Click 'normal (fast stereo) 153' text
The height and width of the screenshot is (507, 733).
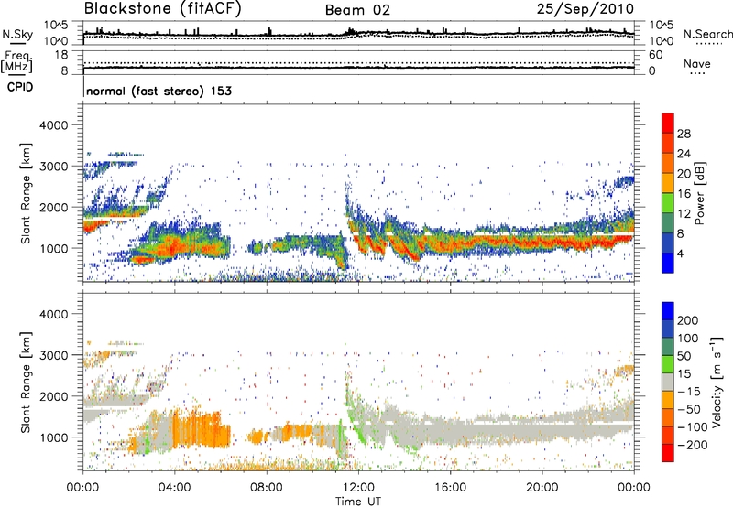tap(159, 91)
